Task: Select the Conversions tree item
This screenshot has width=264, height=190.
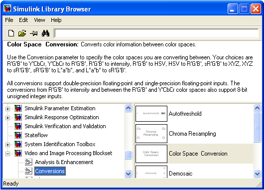Action: pyautogui.click(x=50, y=171)
